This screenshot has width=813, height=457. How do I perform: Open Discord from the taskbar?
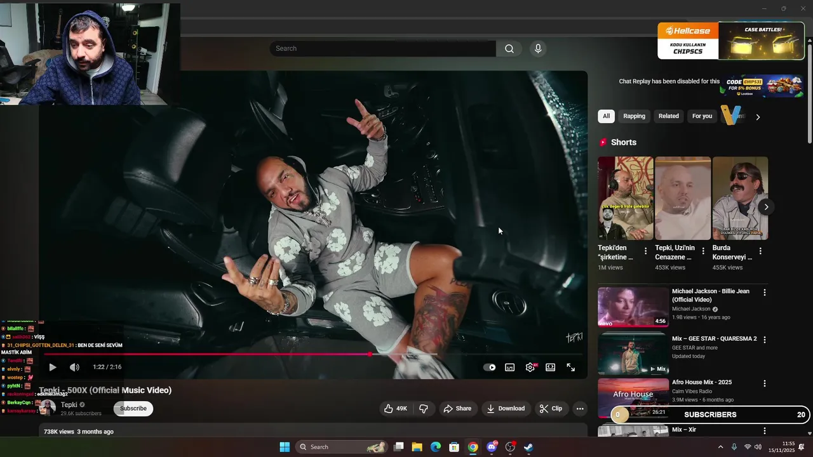(x=492, y=447)
